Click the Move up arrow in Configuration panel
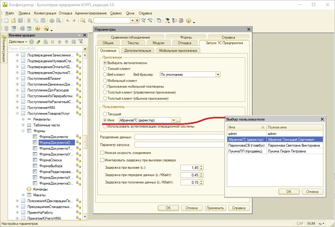 click(60, 42)
